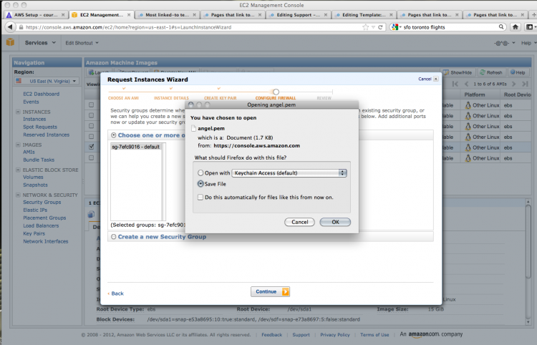Collapse the INSTANCES navigation section

[18, 112]
